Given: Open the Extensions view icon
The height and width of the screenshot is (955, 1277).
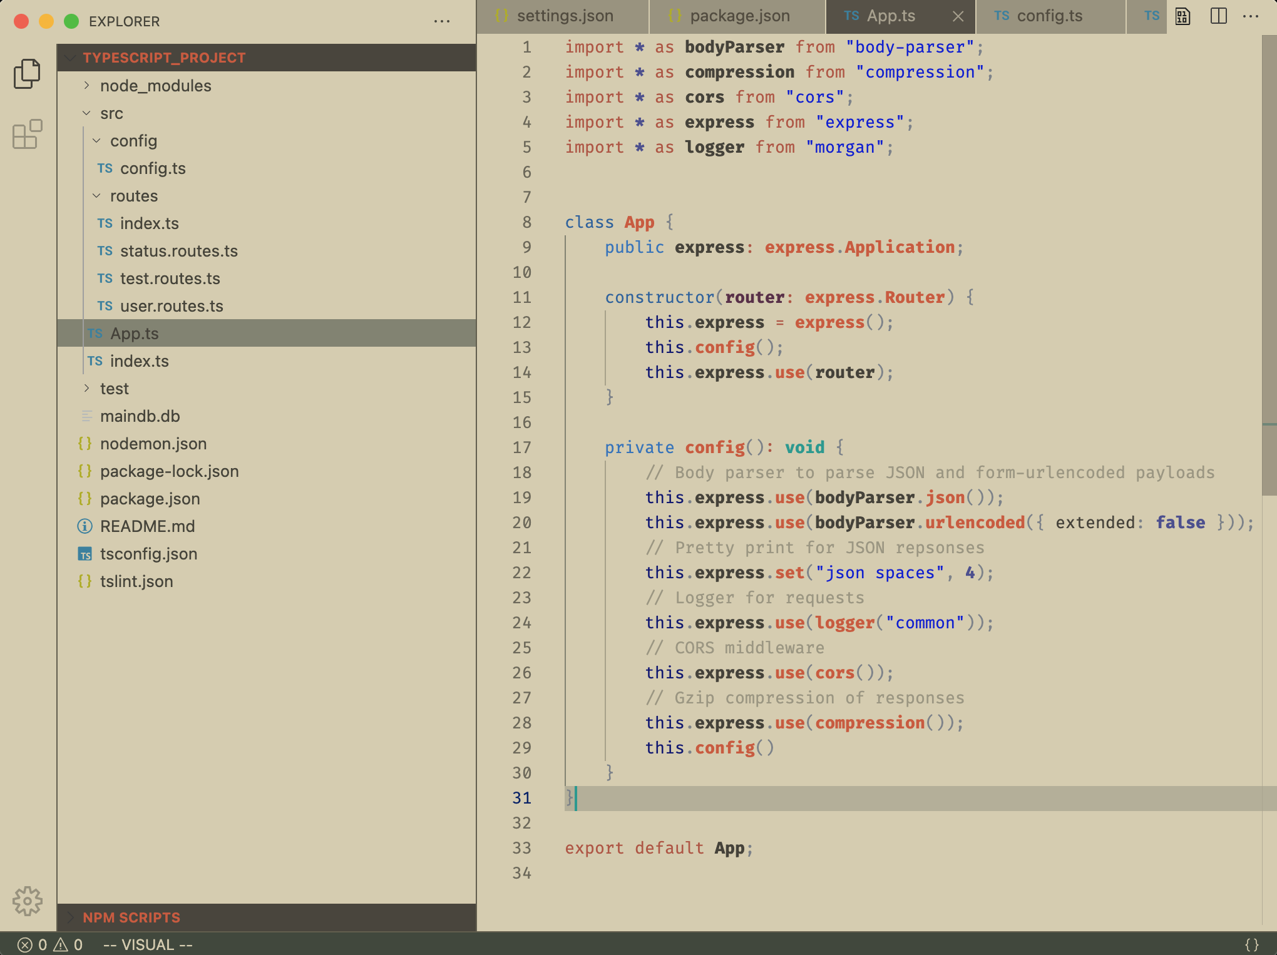Looking at the screenshot, I should point(27,134).
